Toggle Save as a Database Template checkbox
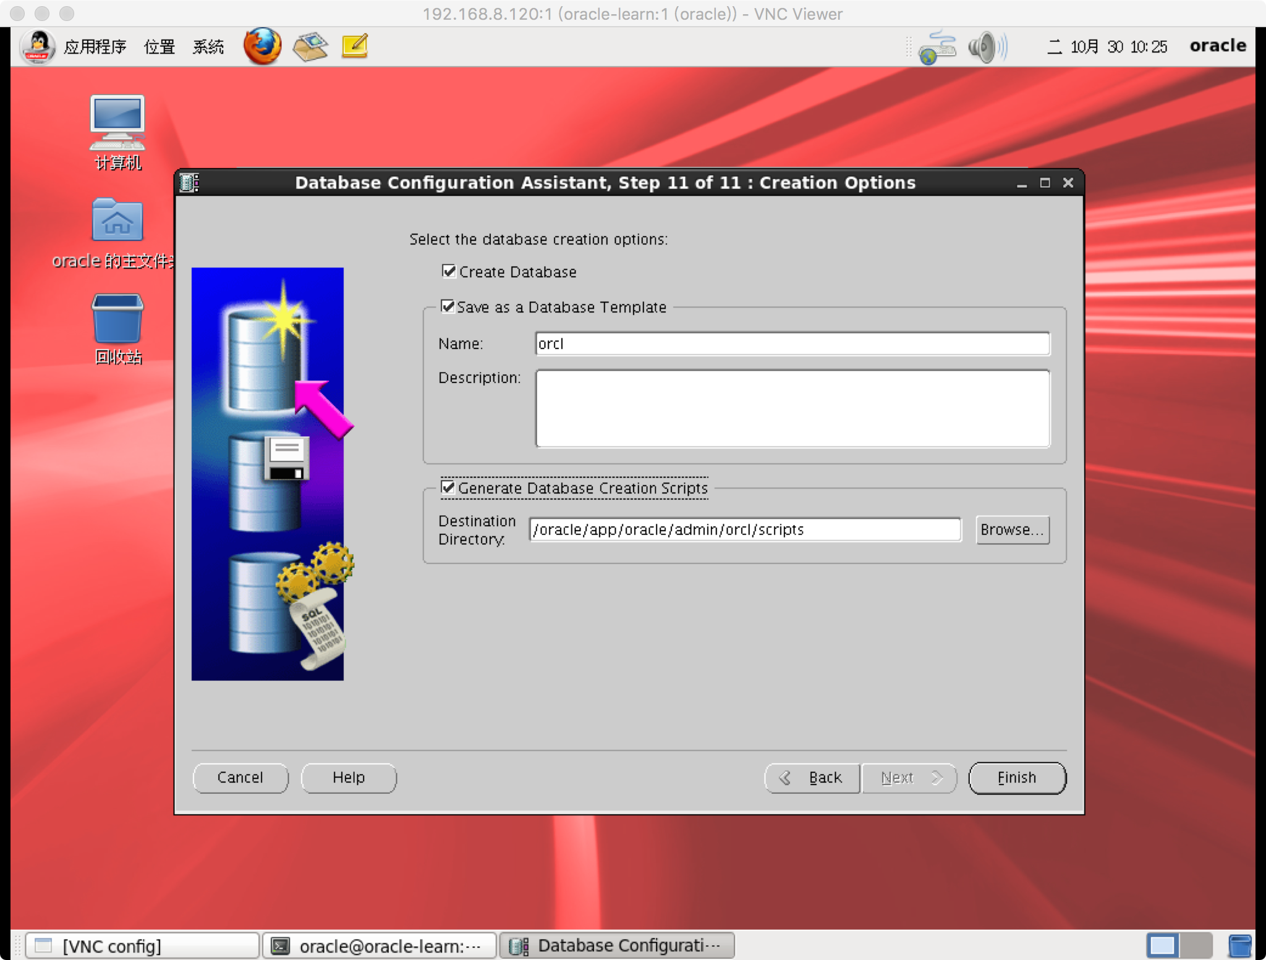Screen dimensions: 1266x960 (447, 306)
